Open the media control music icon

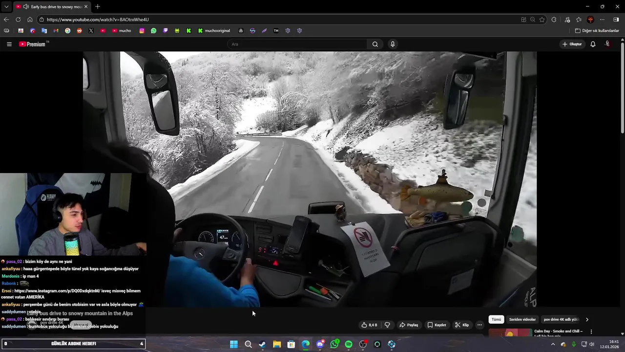567,20
